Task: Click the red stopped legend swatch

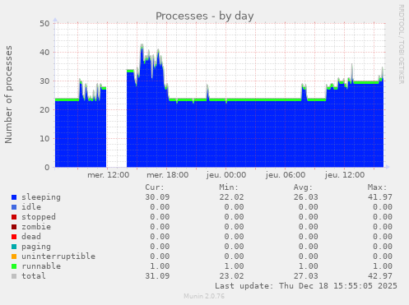Action: (14, 217)
